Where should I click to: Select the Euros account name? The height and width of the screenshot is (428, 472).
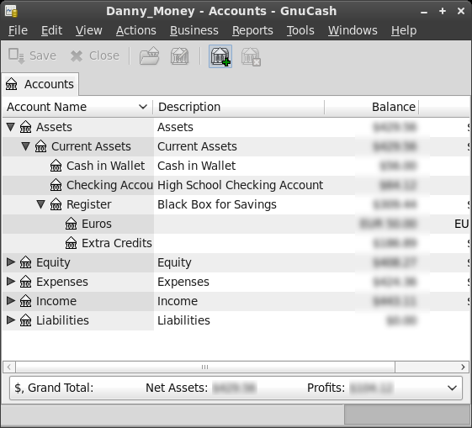[x=97, y=224]
